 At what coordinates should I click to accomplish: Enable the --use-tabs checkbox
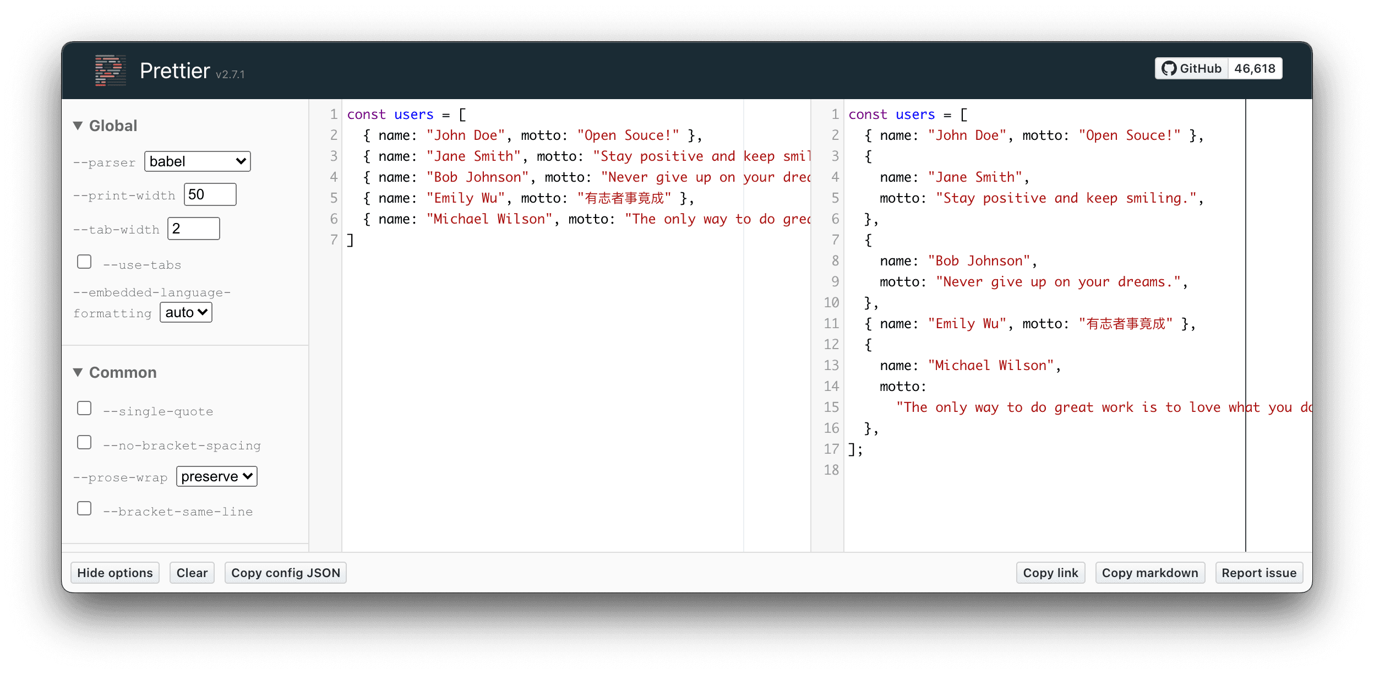click(84, 262)
